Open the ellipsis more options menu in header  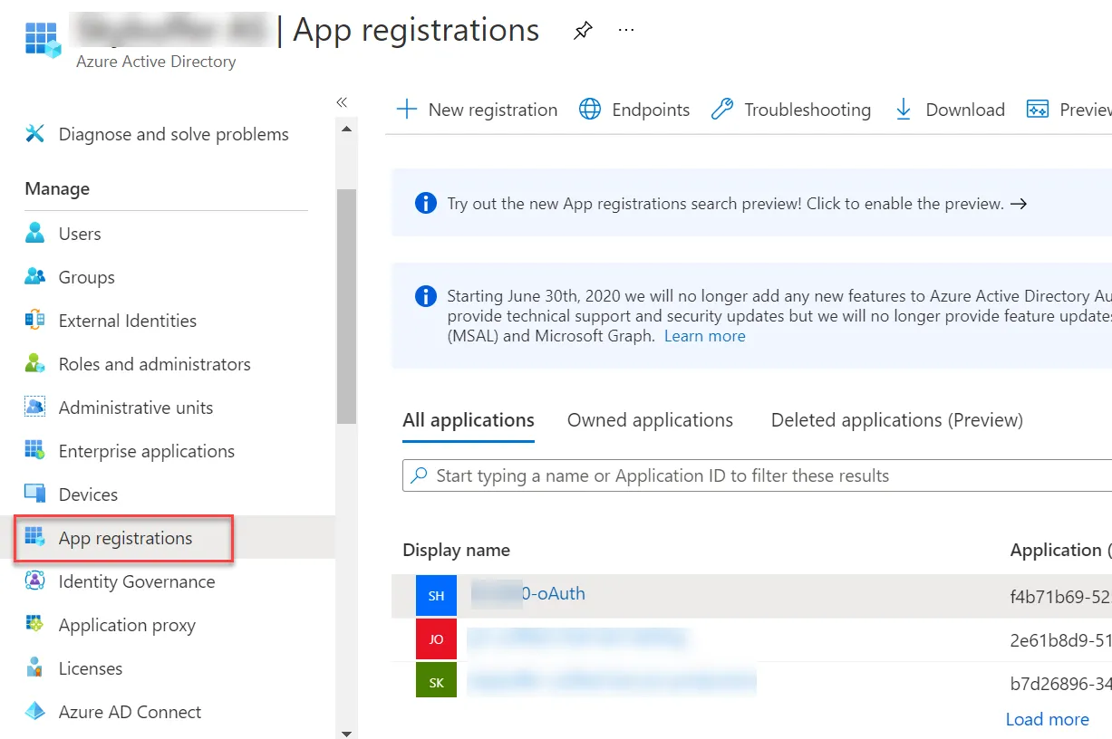click(626, 31)
